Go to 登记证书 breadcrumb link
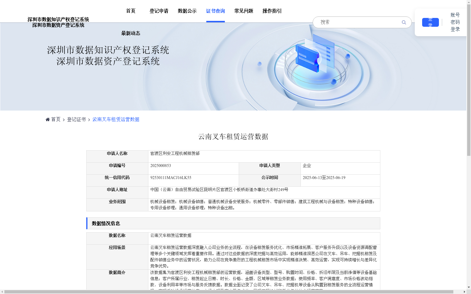The width and height of the screenshot is (471, 294). 76,119
